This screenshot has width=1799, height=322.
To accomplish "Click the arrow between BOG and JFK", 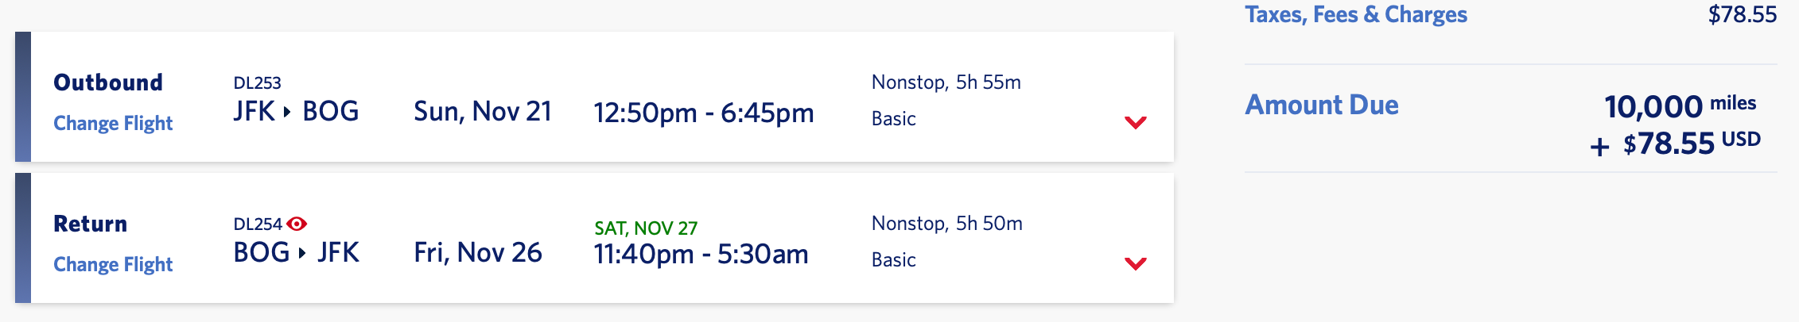I will click(x=302, y=253).
